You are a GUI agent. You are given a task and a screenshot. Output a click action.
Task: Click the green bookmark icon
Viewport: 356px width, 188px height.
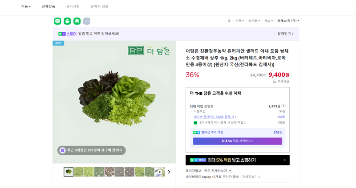point(77,21)
